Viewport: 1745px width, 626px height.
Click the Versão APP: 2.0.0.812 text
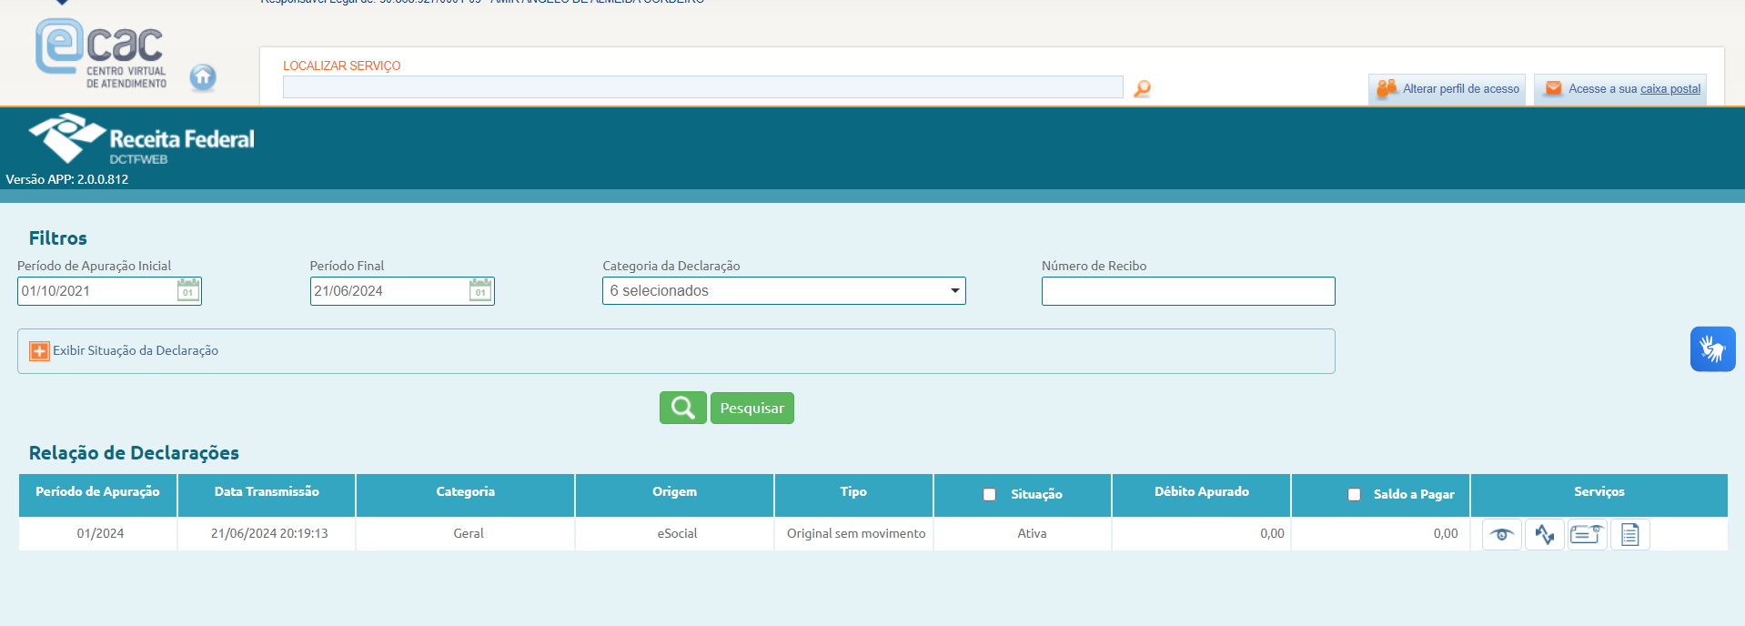(67, 179)
